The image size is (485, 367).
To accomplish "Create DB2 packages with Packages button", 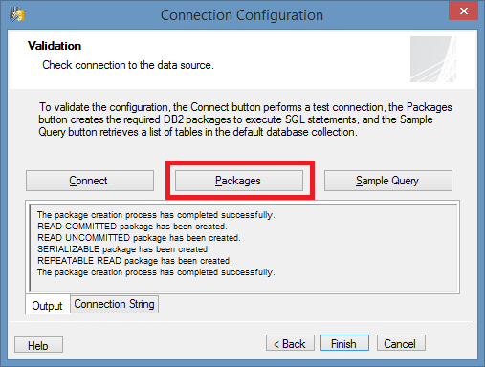I will tap(239, 181).
